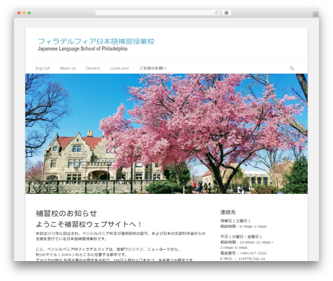Click the フィラデルフィア日本語補習授業校 site title

click(x=96, y=41)
